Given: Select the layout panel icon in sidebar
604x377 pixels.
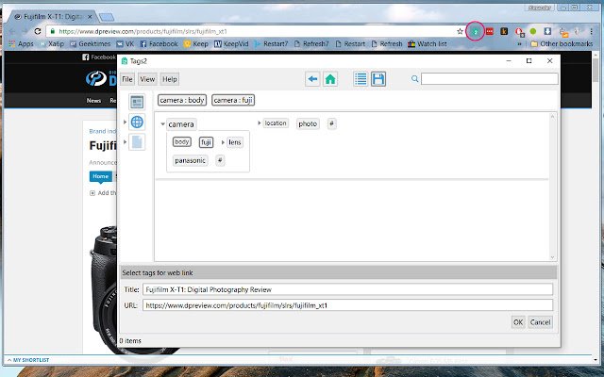Looking at the screenshot, I should tap(137, 102).
